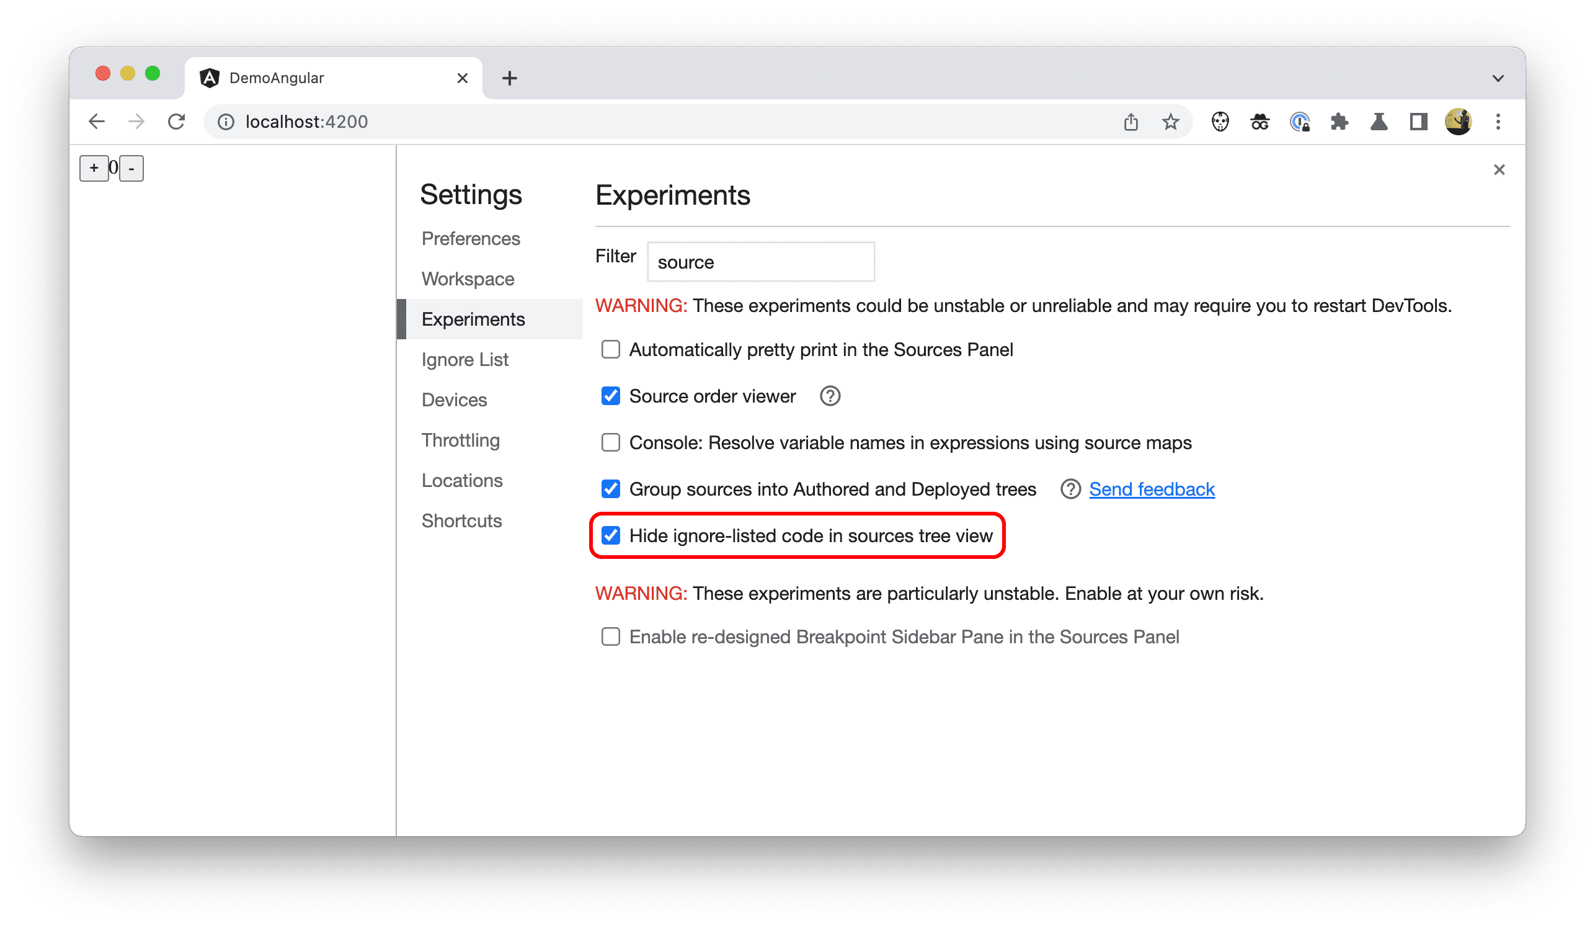Click the Source order viewer help icon
The width and height of the screenshot is (1595, 928).
(835, 396)
